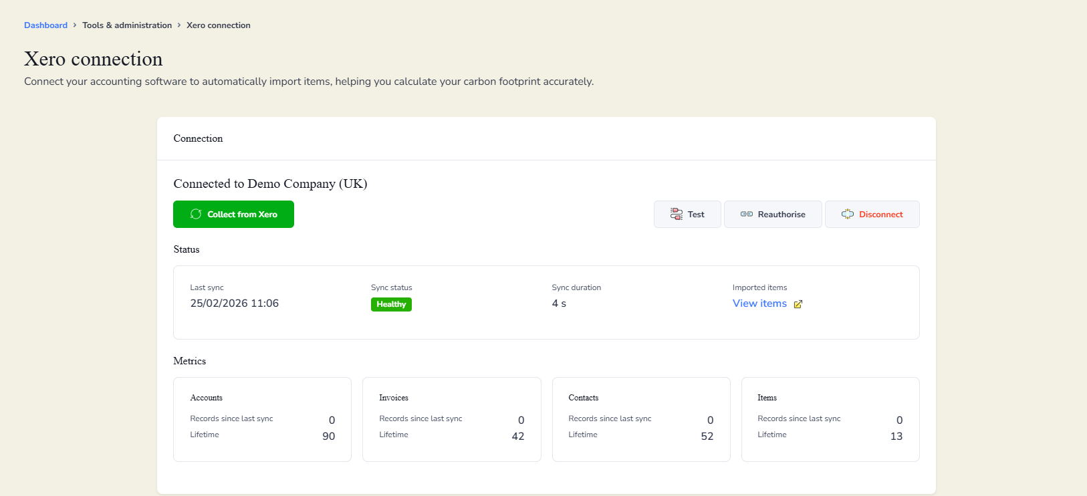Click the Xero connection breadcrumb text
Screen dimensions: 1087x496
(219, 25)
